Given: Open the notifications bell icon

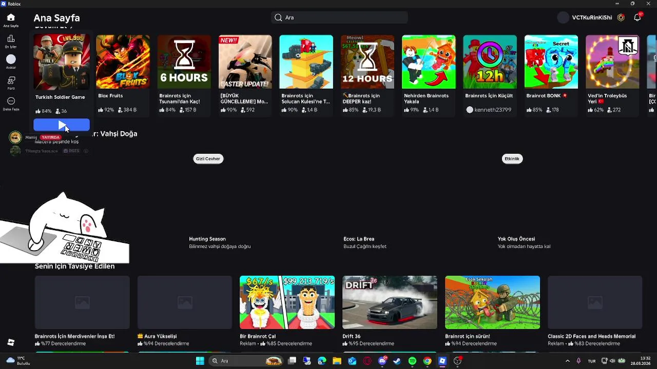Looking at the screenshot, I should pos(637,17).
